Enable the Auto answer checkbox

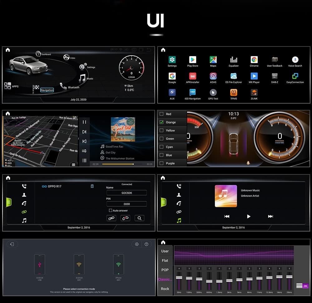pyautogui.click(x=110, y=210)
